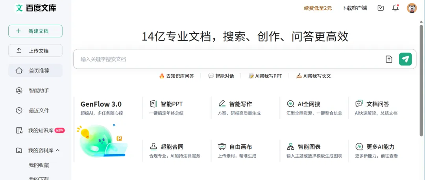
Task: Click the page vertical scrollbar thumb
Action: pyautogui.click(x=421, y=80)
